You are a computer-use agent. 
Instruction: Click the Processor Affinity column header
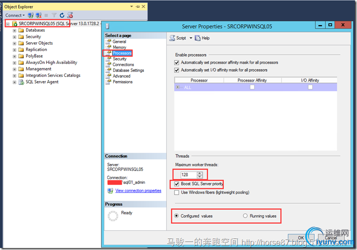tap(252, 80)
